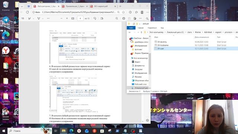
Task: Close the Презентация_1 tab
Action: [87, 6]
